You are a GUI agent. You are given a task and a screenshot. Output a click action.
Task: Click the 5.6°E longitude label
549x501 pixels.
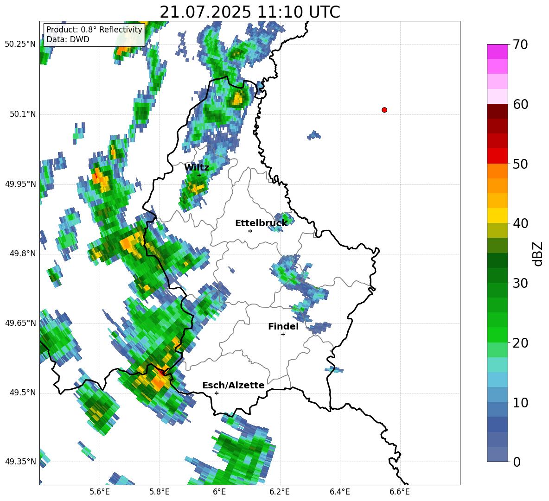coord(100,492)
